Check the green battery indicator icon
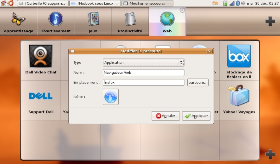 tap(225, 3)
